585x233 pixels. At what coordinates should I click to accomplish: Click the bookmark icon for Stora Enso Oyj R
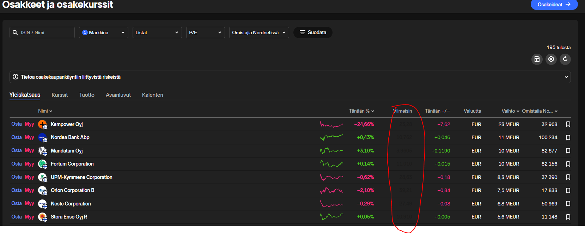568,217
